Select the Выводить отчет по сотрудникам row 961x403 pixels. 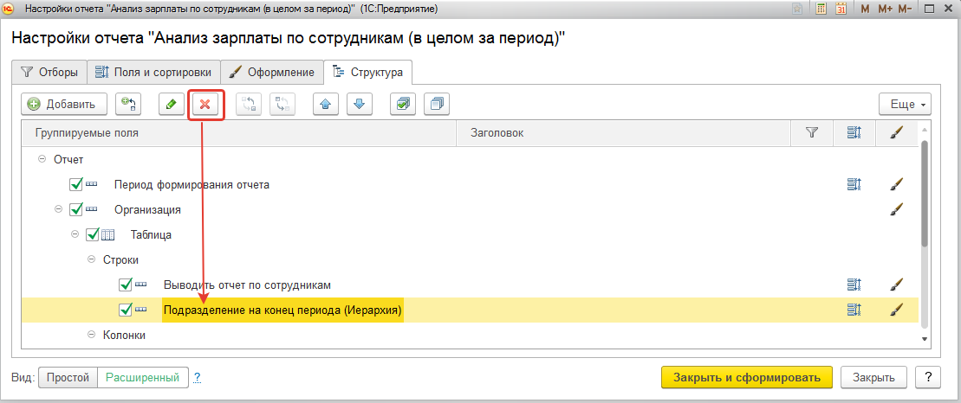pos(248,285)
